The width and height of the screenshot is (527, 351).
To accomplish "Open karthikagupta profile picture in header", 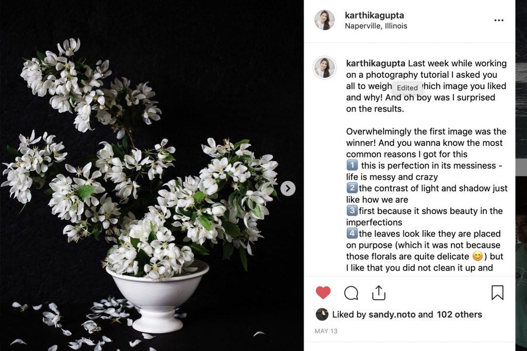I will [324, 20].
